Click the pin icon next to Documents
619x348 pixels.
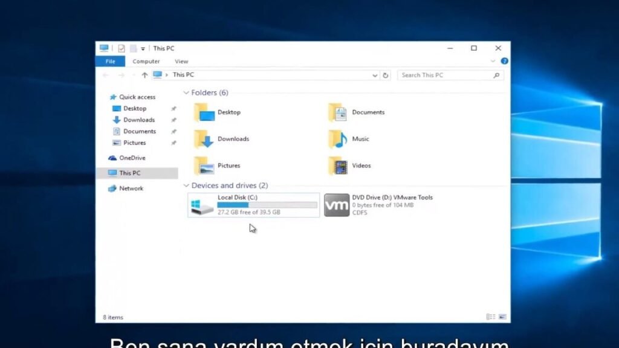[x=173, y=131]
